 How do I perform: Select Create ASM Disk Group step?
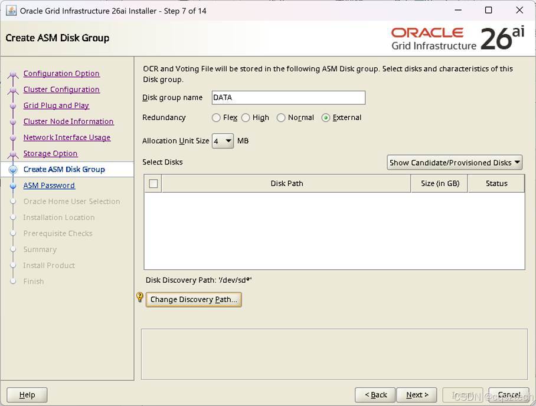64,169
